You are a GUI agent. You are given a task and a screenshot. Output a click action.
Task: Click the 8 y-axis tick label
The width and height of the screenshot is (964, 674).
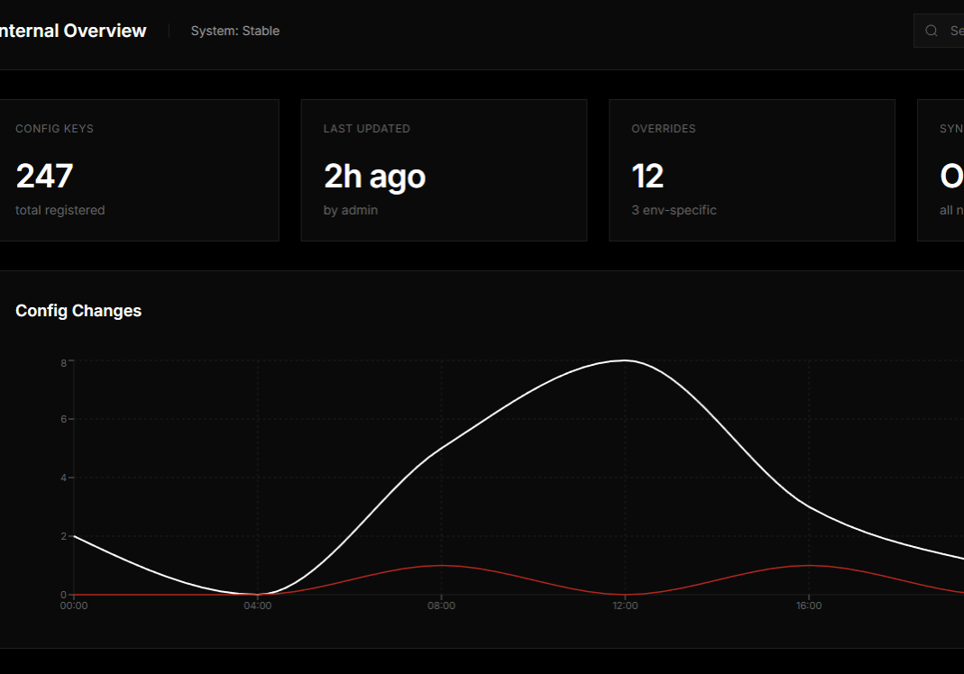pyautogui.click(x=63, y=362)
